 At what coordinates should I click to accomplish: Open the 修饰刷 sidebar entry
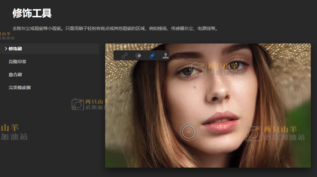point(15,49)
